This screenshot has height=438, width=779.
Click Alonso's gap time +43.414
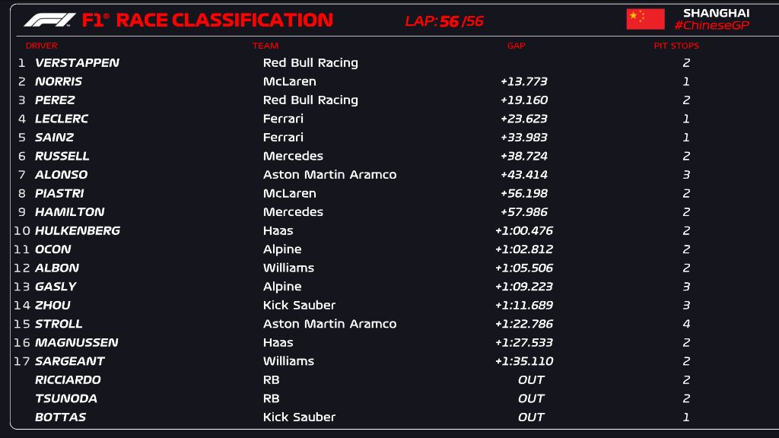click(x=523, y=175)
